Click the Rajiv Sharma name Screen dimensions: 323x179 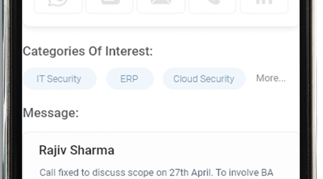(x=77, y=150)
